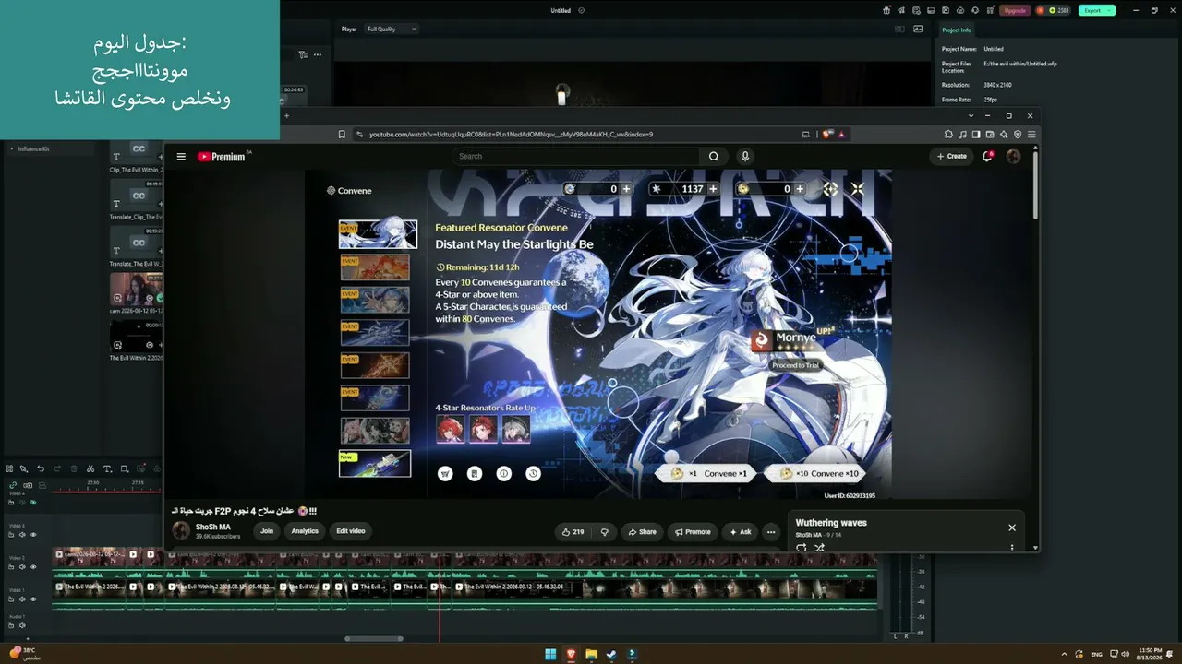Click the timeline ruler at 27:30
Viewport: 1182px width, 664px height.
point(92,482)
